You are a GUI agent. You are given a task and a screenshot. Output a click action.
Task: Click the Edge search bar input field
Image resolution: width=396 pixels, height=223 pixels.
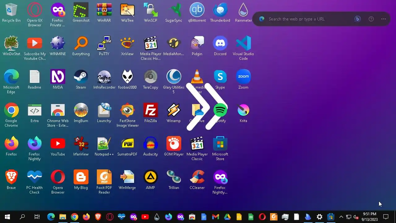click(x=309, y=19)
